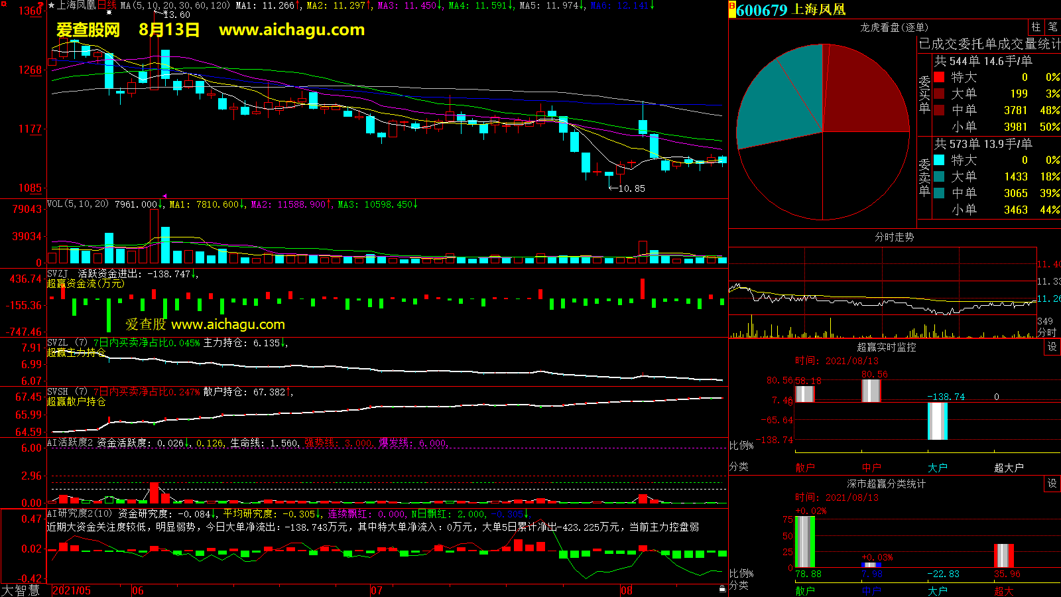
Task: Open www.aichagu.com link in fund flow panel
Action: 227,324
